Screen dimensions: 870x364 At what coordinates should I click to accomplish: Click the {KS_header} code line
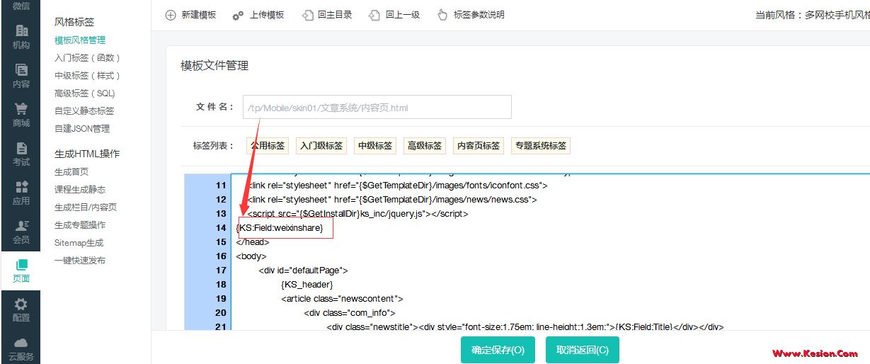(x=307, y=285)
